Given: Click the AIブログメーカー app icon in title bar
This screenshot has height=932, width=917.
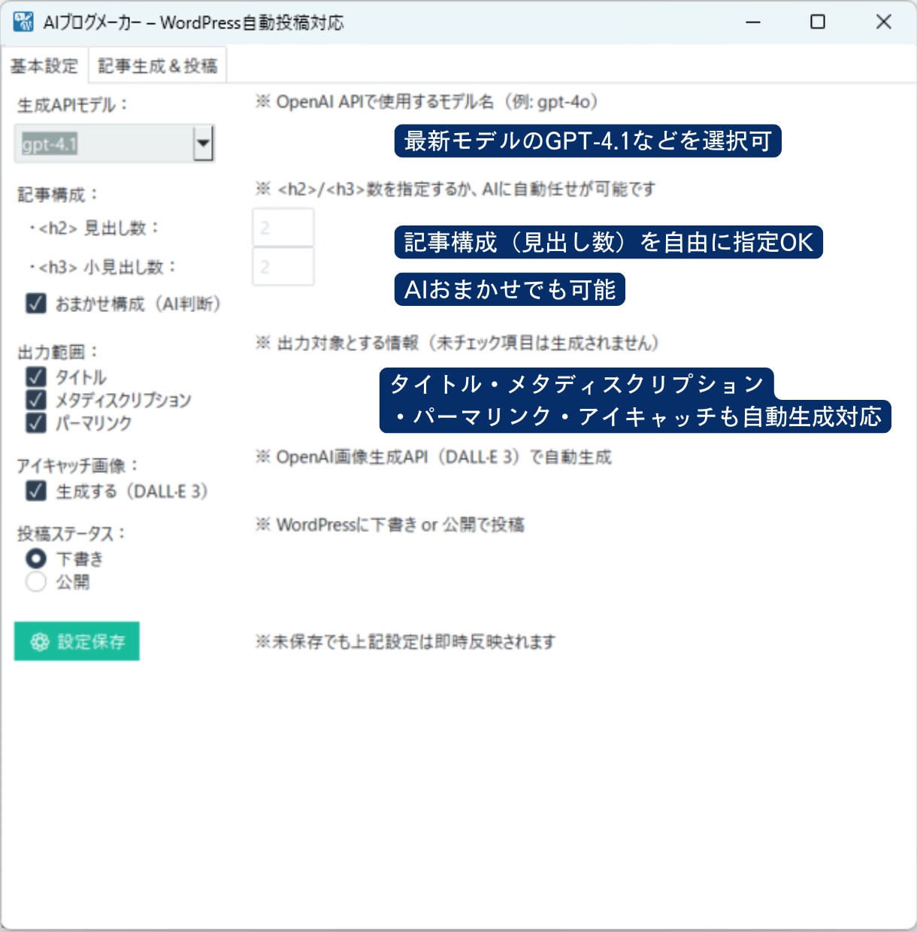Looking at the screenshot, I should 23,23.
